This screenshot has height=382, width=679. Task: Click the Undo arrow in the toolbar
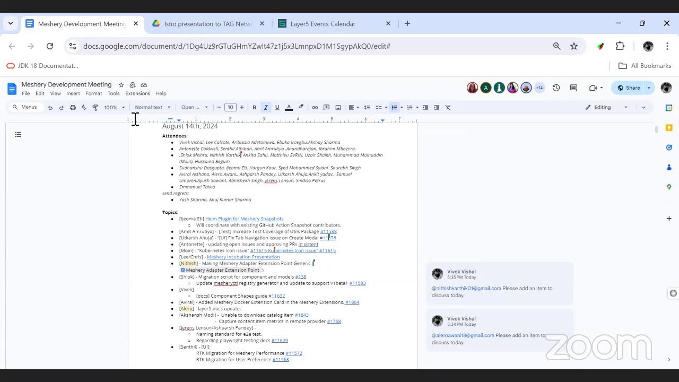pos(50,107)
